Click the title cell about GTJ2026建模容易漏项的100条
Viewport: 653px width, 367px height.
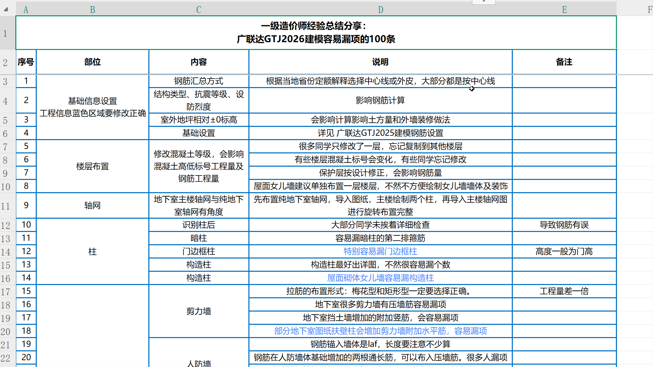click(316, 33)
